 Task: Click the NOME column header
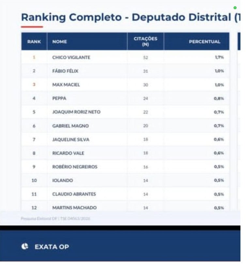tap(59, 42)
